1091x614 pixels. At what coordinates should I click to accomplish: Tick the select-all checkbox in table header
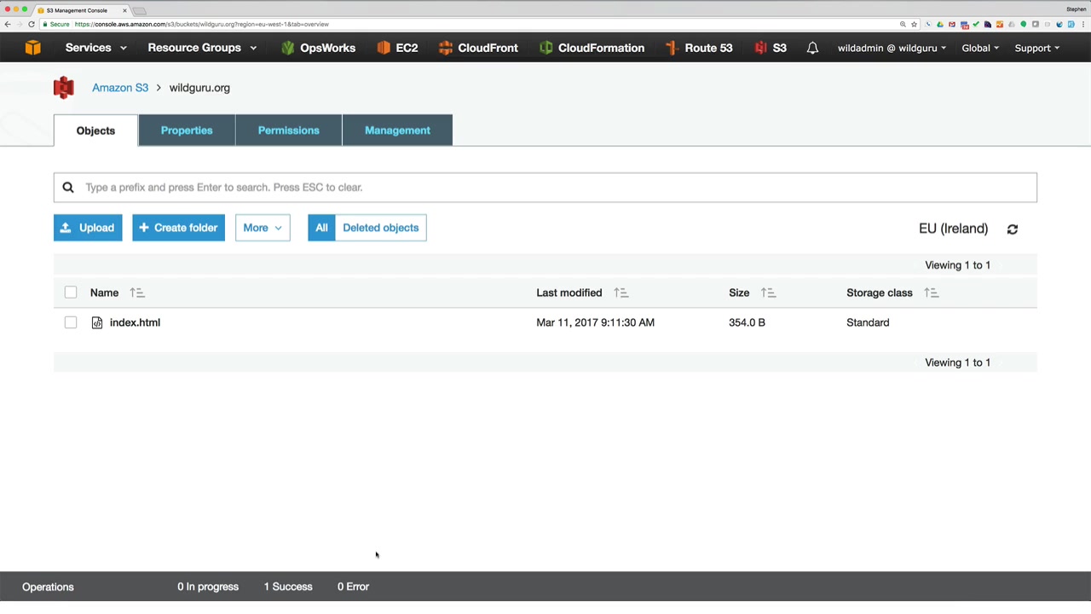(71, 293)
